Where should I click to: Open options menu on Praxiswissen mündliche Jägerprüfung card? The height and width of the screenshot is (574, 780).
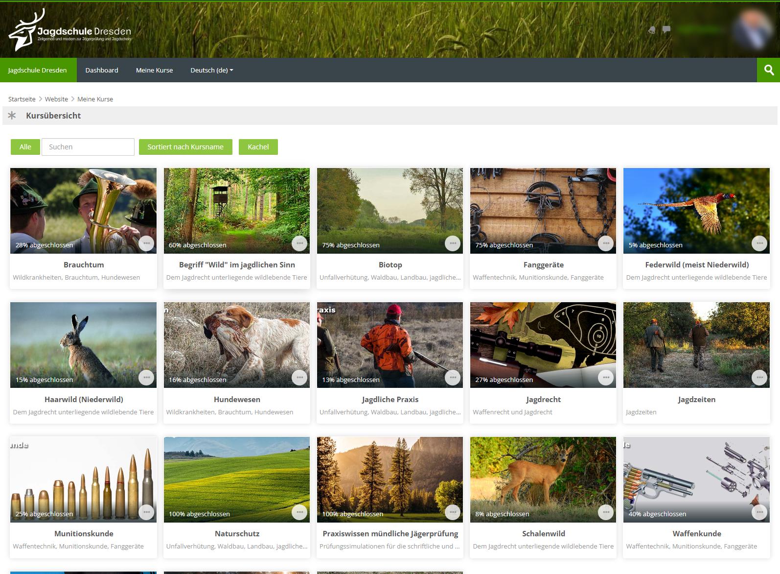click(x=453, y=512)
